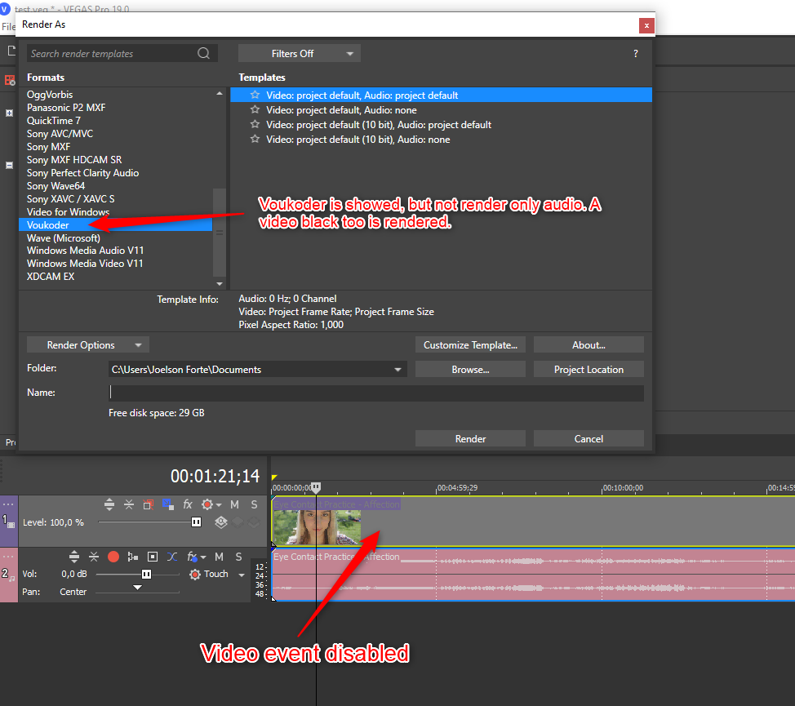Click the search magnifier in render templates
Viewport: 795px width, 706px height.
tap(203, 54)
